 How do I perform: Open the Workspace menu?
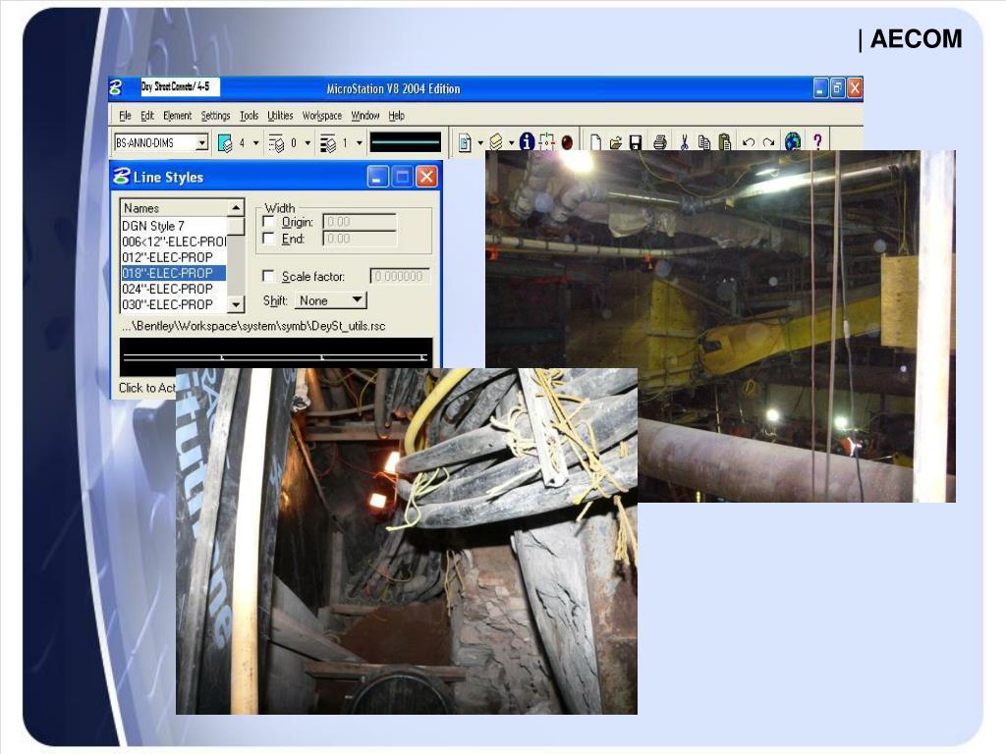322,116
